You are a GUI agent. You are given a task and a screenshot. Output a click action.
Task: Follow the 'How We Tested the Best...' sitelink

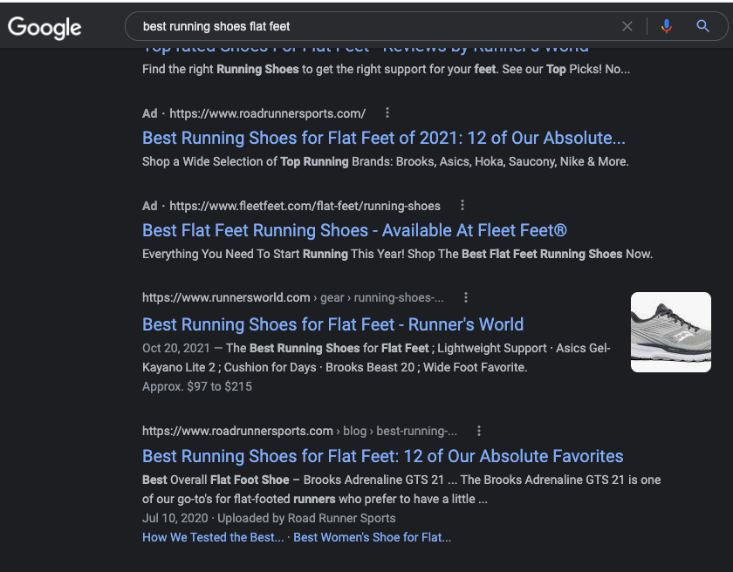coord(213,537)
